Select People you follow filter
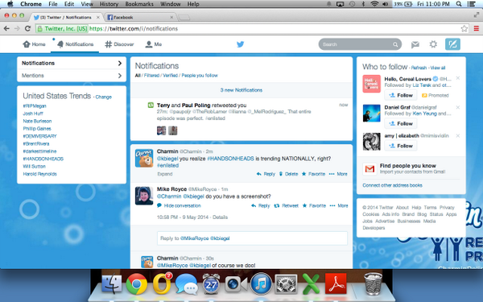The image size is (483, 302). (x=200, y=76)
